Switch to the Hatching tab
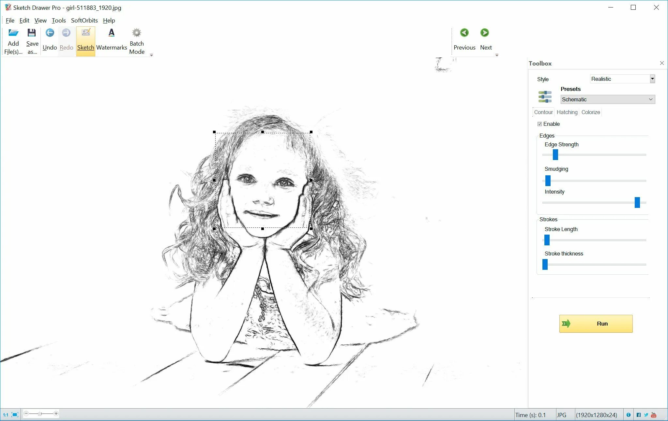This screenshot has height=421, width=668. click(x=567, y=112)
